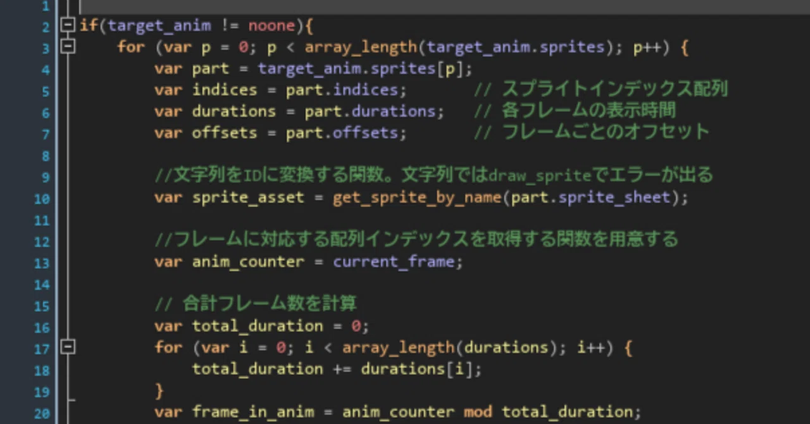
Task: Click 'total_duration' on line 16
Action: (x=258, y=327)
